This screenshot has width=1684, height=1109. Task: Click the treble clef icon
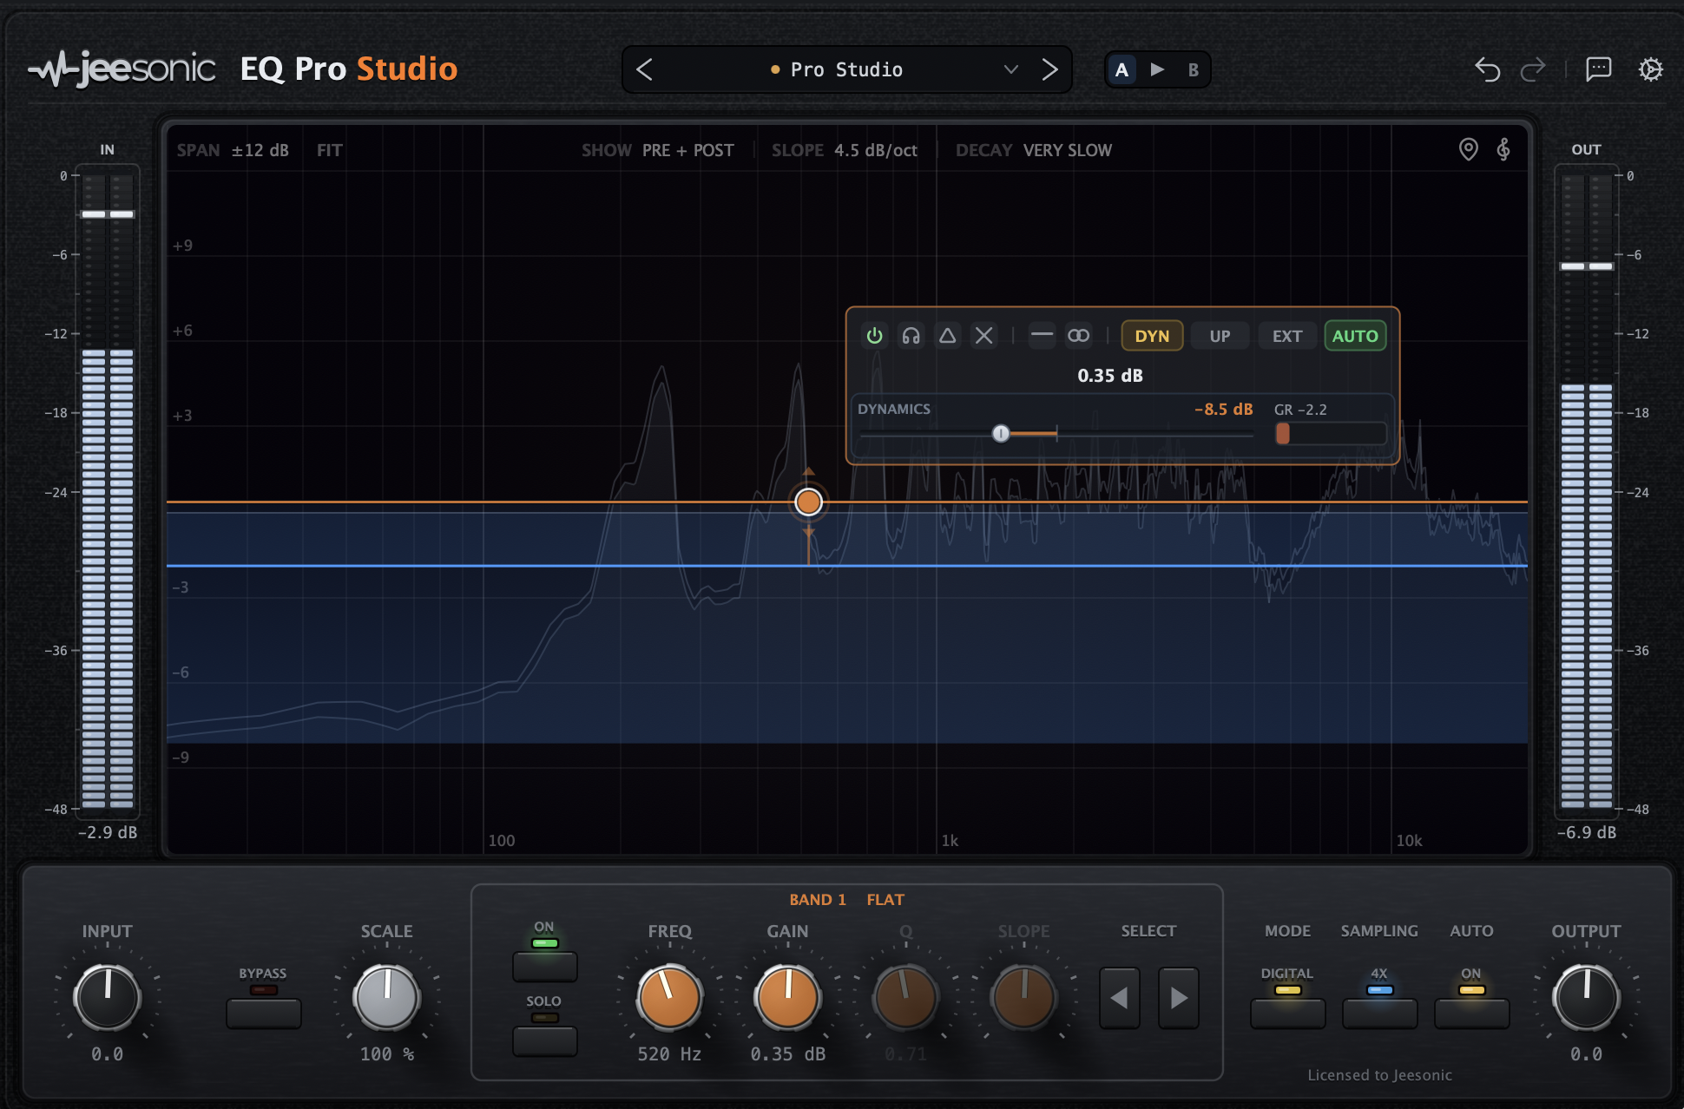pos(1503,149)
